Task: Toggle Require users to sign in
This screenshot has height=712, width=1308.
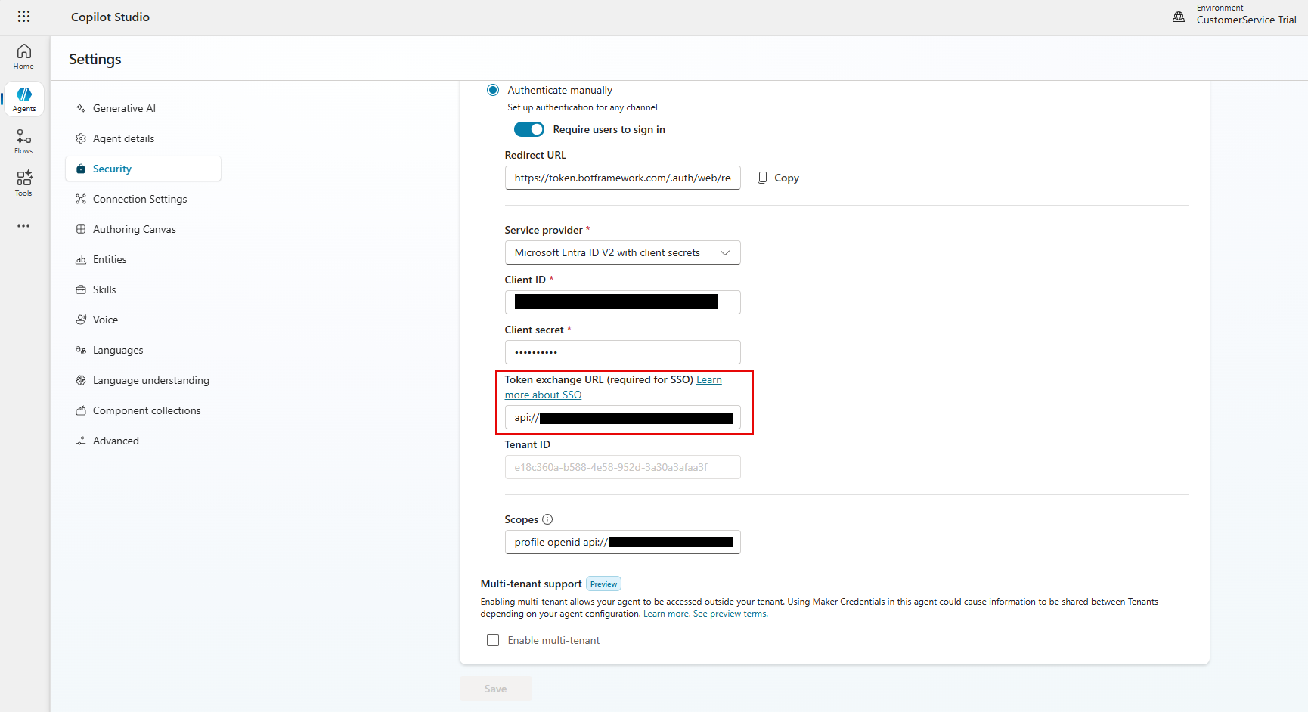Action: click(529, 129)
